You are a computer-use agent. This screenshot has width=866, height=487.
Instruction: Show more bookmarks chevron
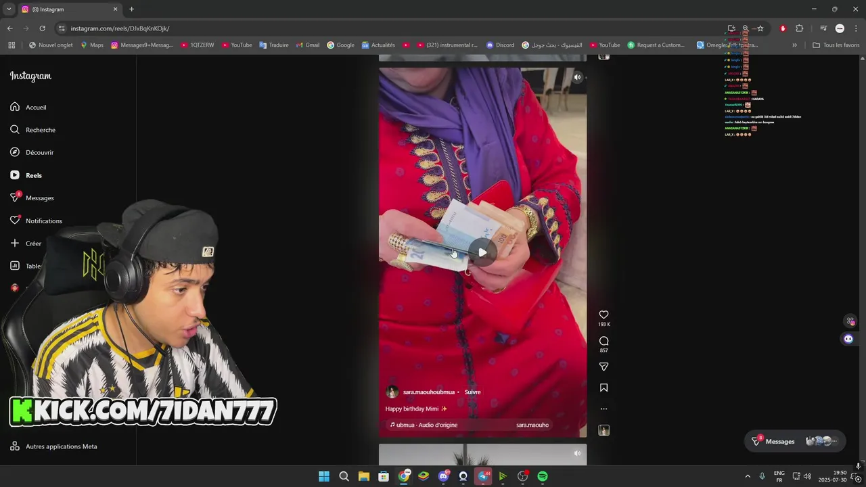pos(794,45)
